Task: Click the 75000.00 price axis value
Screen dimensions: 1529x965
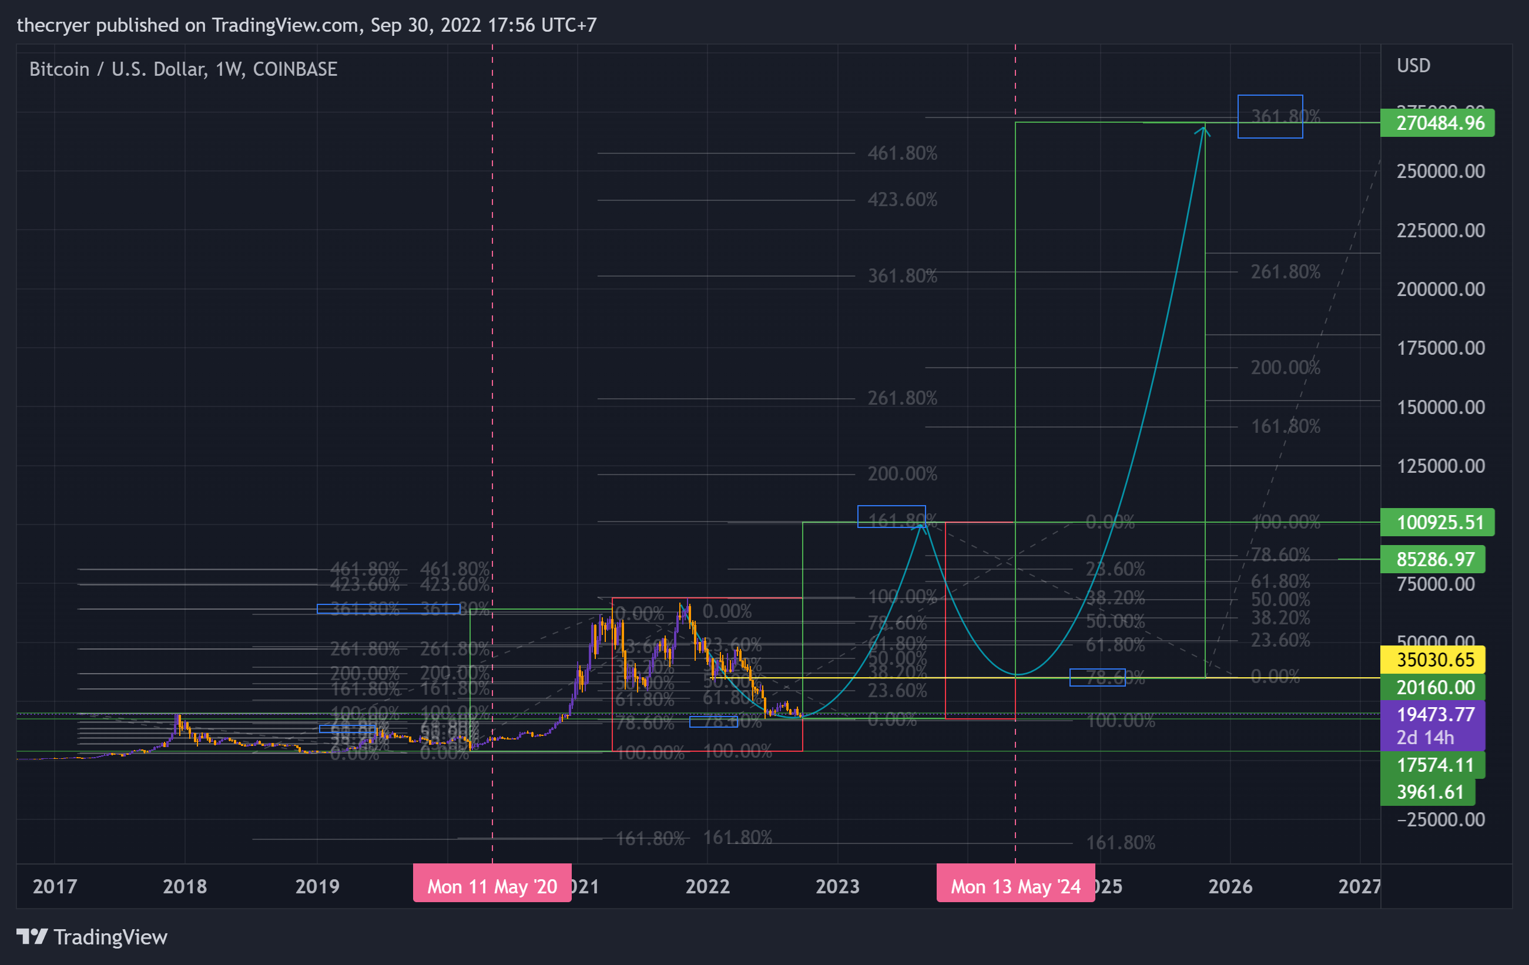Action: tap(1436, 584)
